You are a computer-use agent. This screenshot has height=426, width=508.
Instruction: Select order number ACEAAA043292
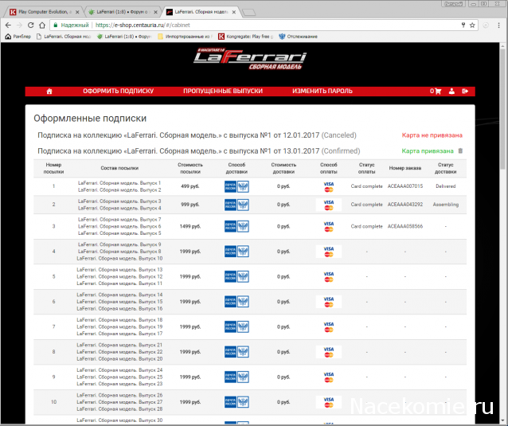[405, 205]
